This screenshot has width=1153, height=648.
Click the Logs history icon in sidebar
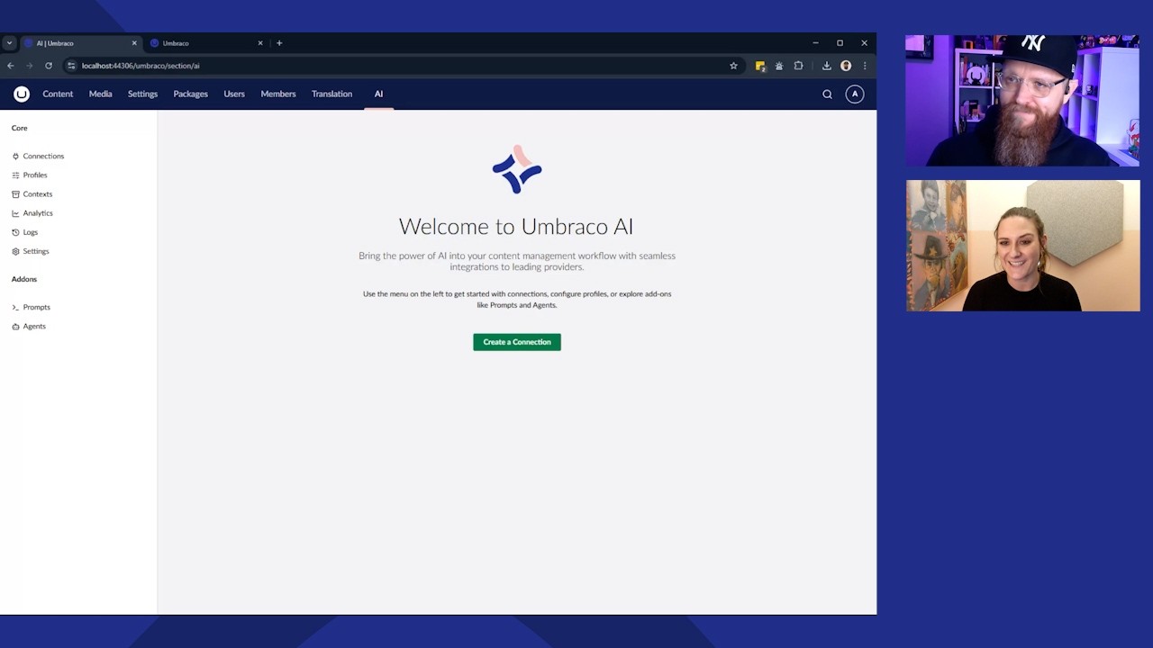[15, 232]
